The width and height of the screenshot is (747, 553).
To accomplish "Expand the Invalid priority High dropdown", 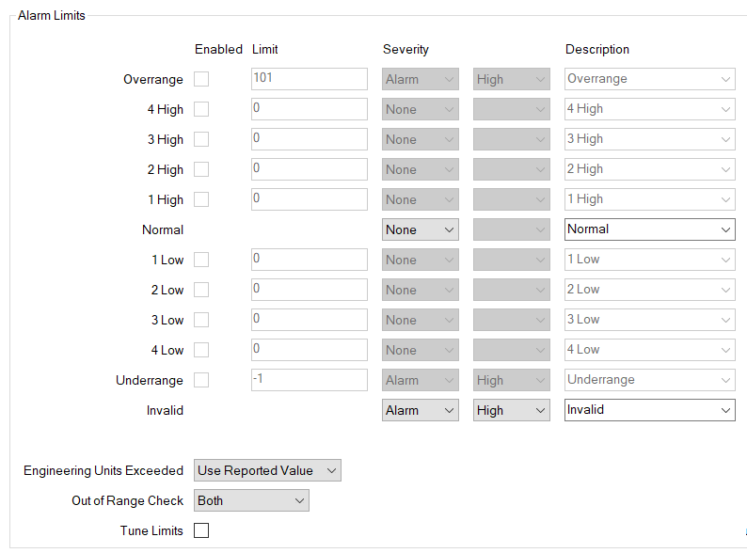I will (x=512, y=410).
